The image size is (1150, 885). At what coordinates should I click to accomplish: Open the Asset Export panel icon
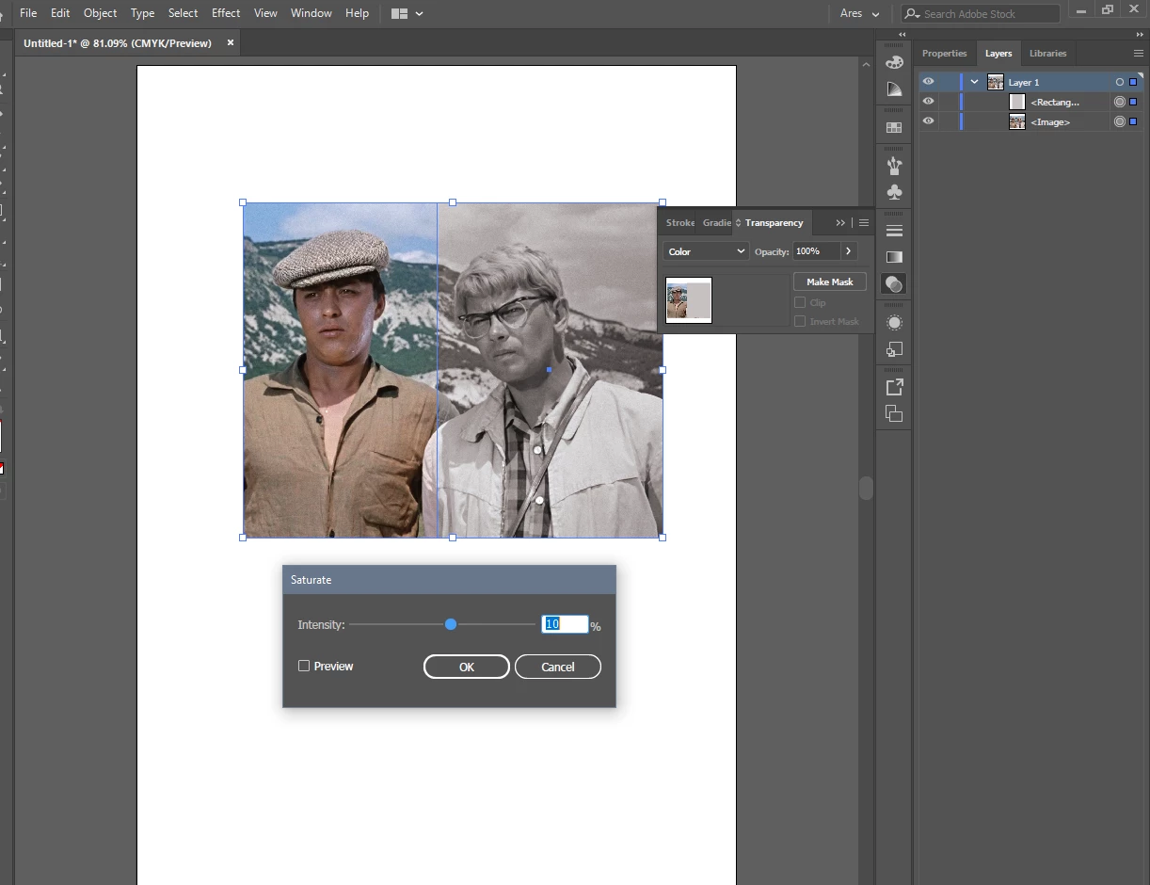click(894, 387)
